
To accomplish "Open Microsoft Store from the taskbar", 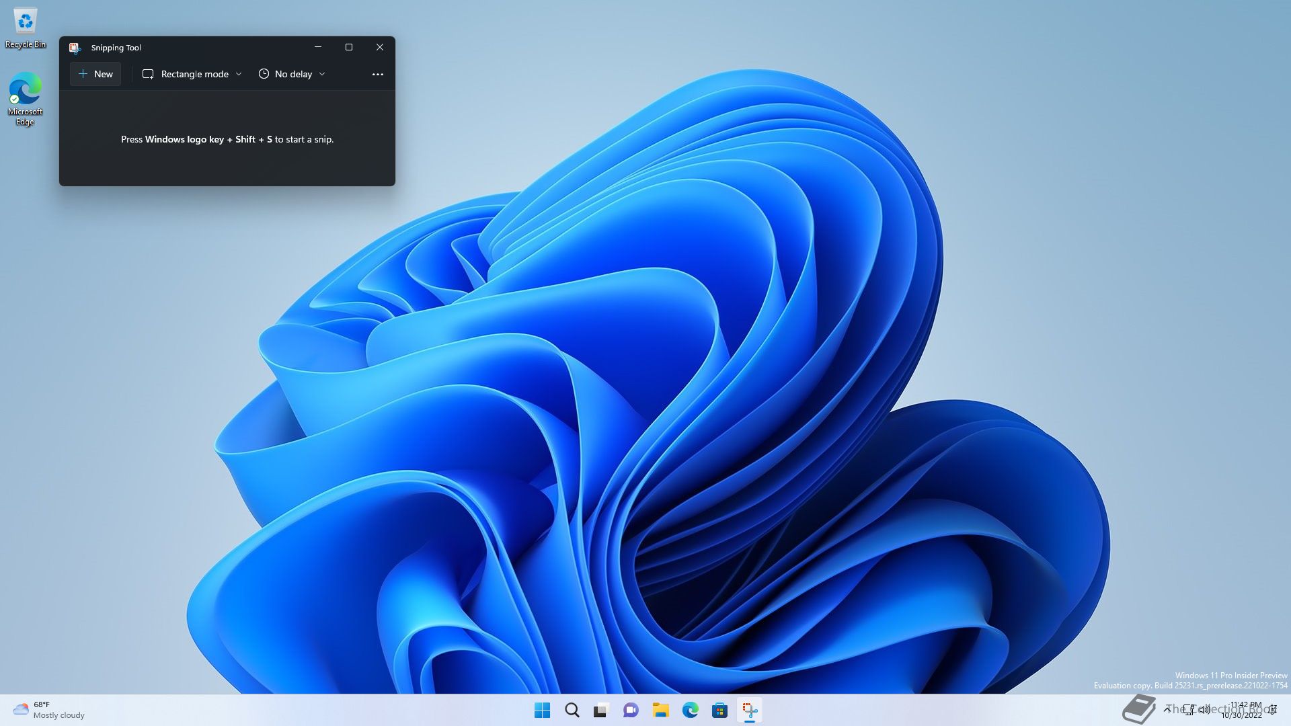I will pos(719,711).
